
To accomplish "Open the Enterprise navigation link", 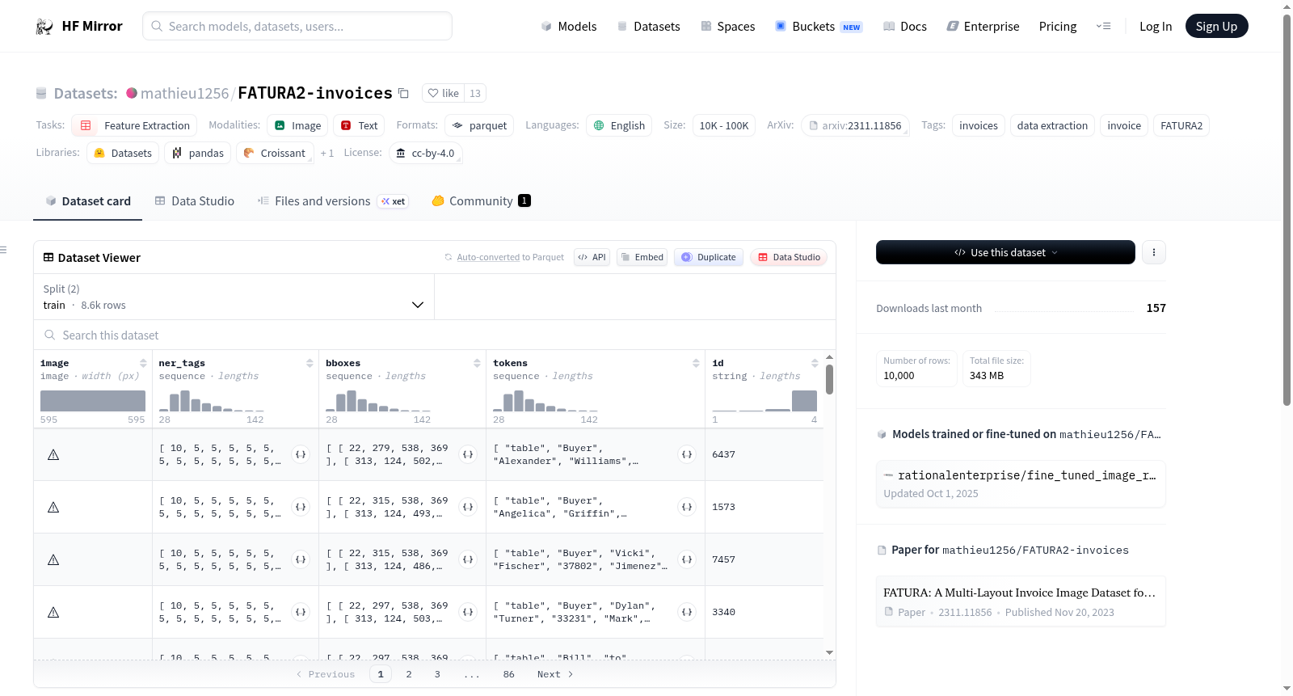I will coord(983,27).
